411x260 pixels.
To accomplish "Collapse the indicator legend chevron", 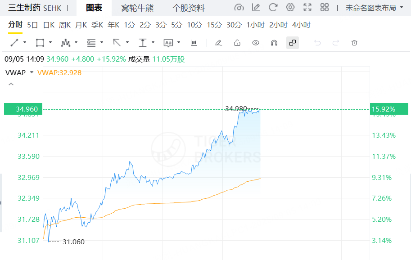I will pyautogui.click(x=11, y=84).
